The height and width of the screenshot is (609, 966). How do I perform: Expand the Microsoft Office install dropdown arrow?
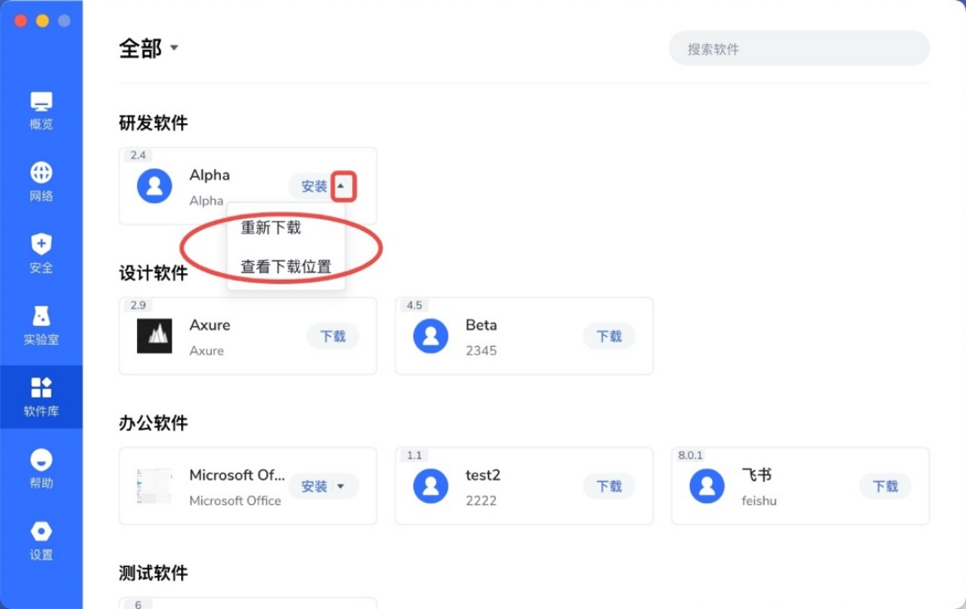click(x=341, y=486)
